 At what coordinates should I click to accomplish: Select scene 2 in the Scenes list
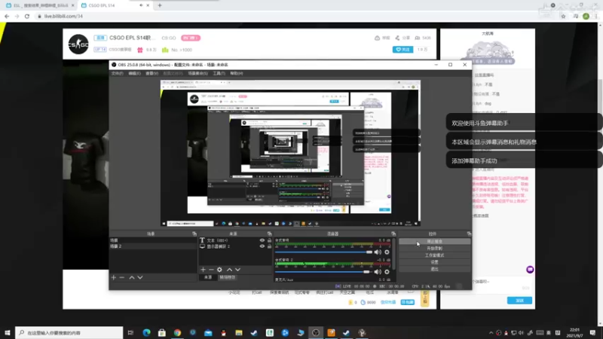coord(153,246)
